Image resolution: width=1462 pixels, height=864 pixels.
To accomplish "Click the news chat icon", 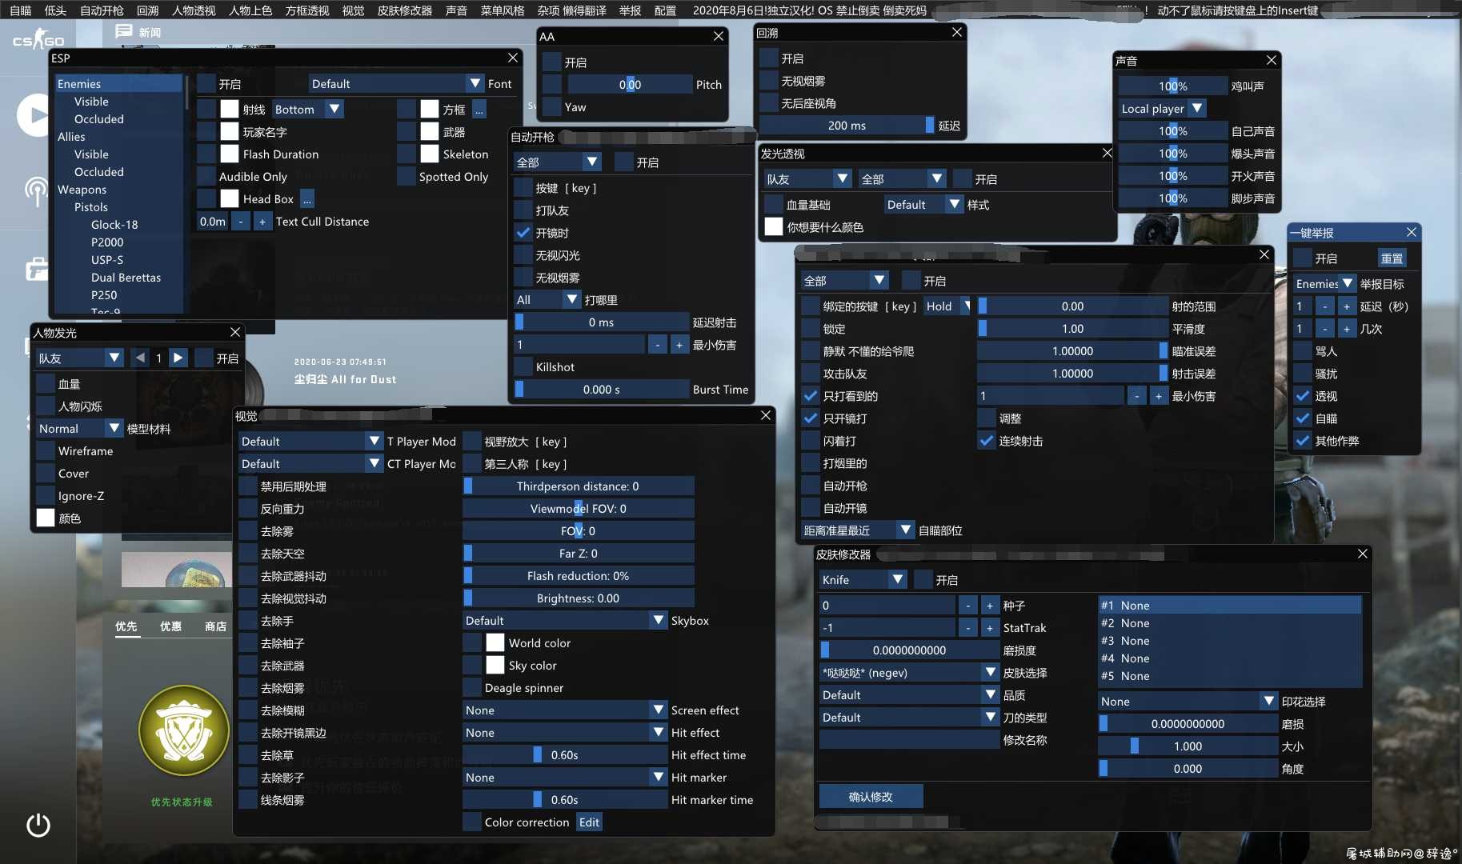I will click(x=123, y=31).
